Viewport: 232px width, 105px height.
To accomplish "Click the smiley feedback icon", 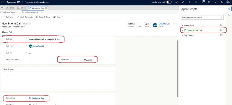I will coord(222,2).
